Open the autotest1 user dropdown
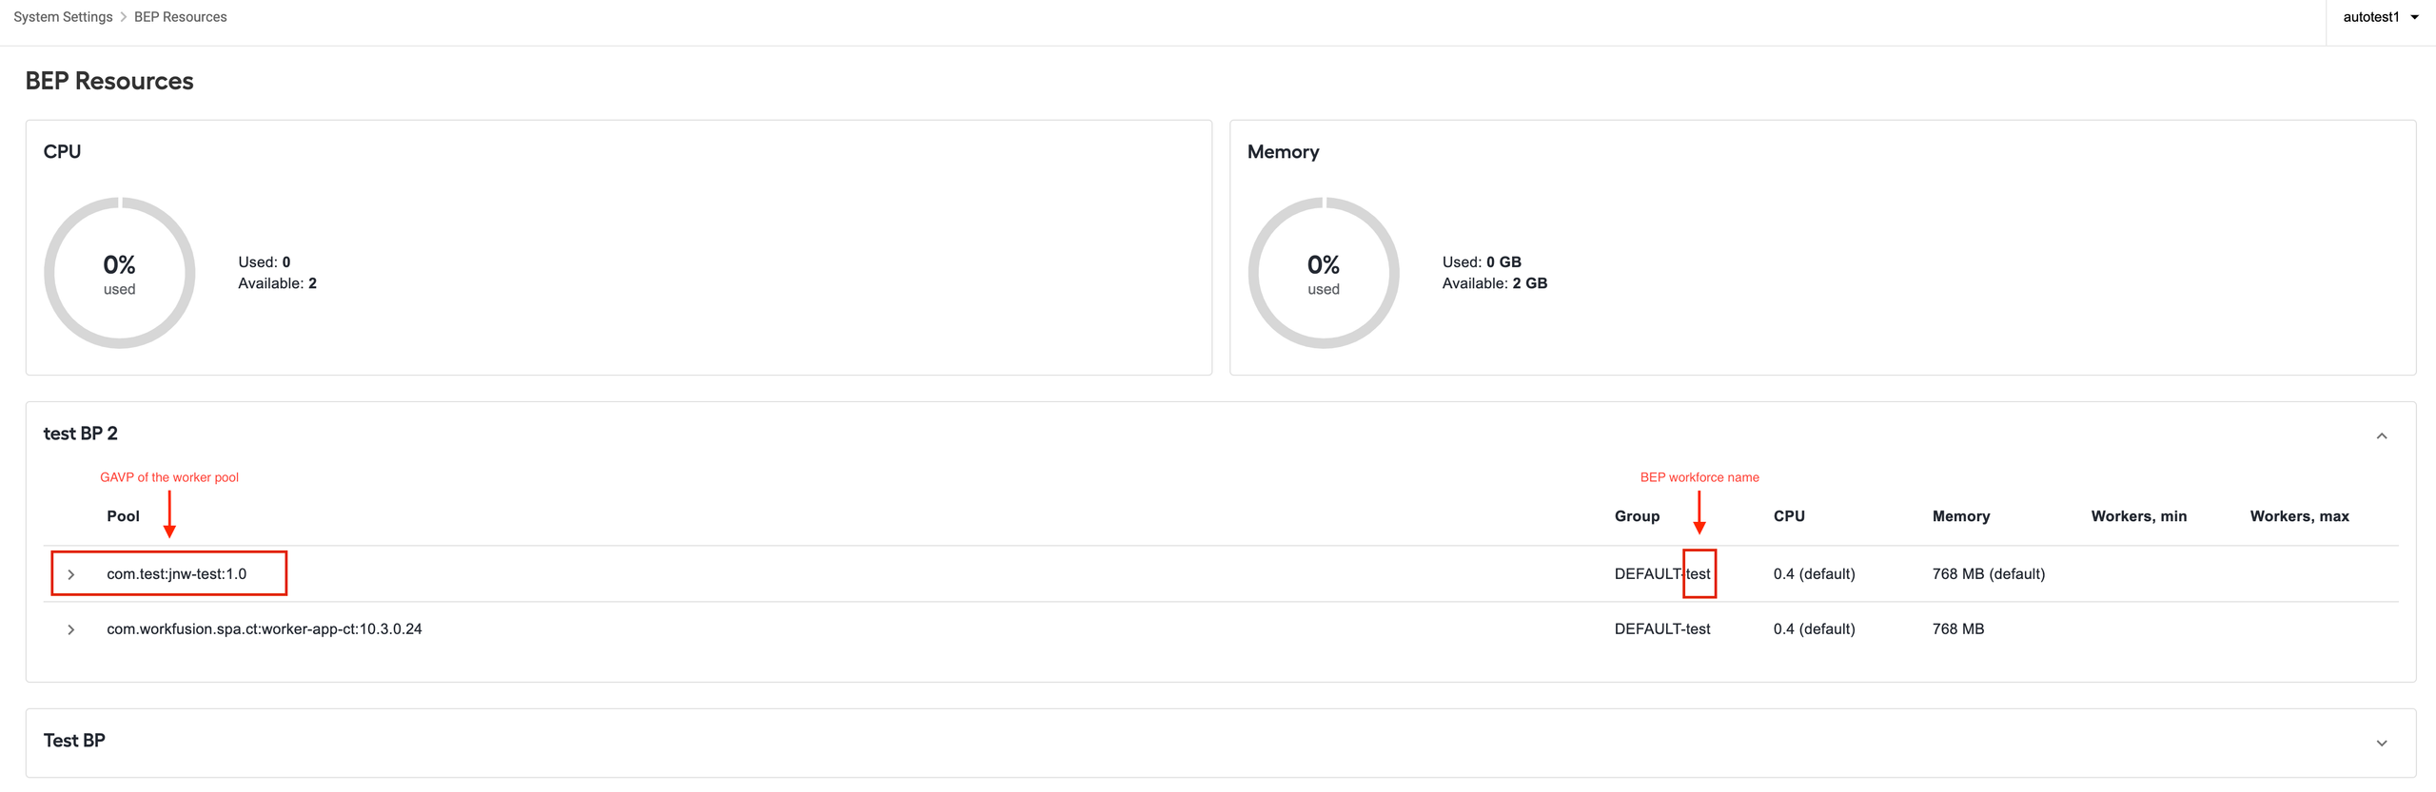2436x792 pixels. (x=2380, y=17)
